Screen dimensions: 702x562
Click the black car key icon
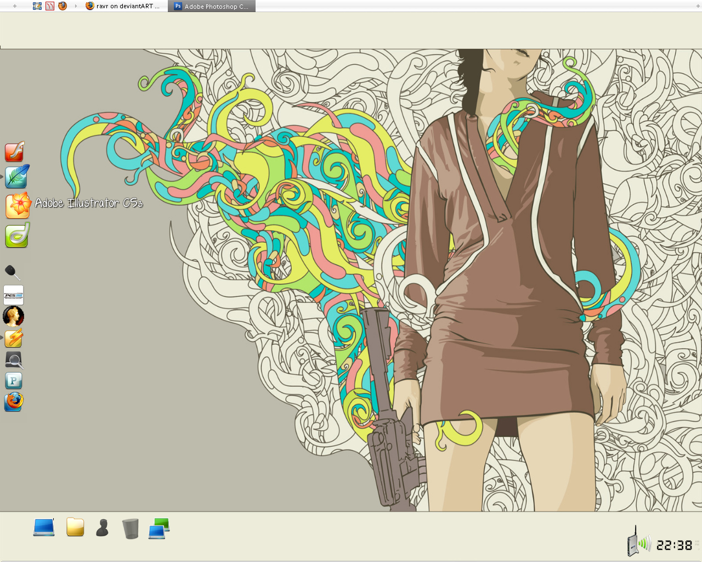click(13, 273)
